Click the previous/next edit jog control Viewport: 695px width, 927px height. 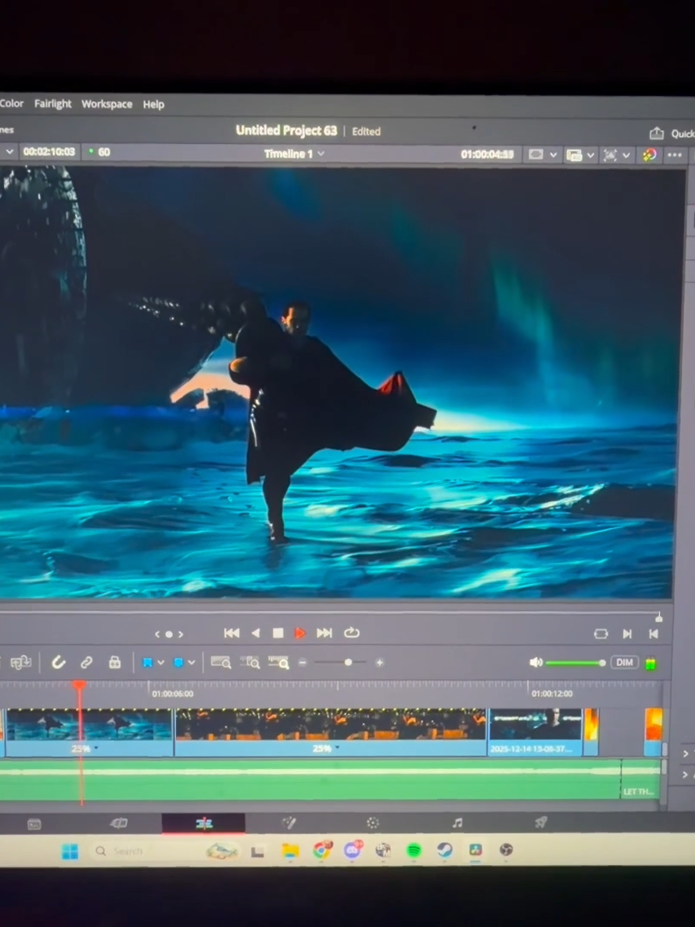(x=169, y=634)
